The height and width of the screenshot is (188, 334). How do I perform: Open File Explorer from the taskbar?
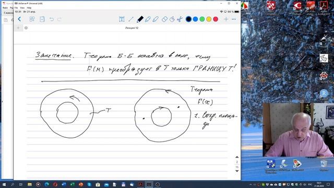30,184
